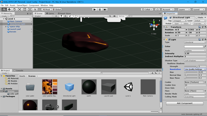Click the light Color swatch
207x116 pixels.
pyautogui.click(x=194, y=46)
